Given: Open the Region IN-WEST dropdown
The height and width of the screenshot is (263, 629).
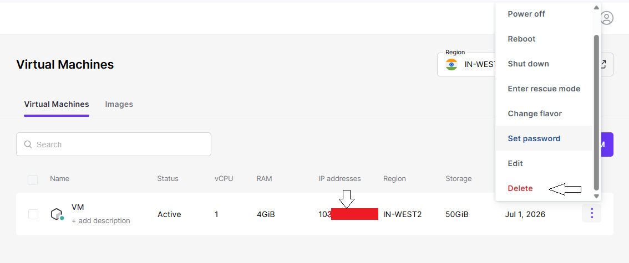Looking at the screenshot, I should 468,64.
